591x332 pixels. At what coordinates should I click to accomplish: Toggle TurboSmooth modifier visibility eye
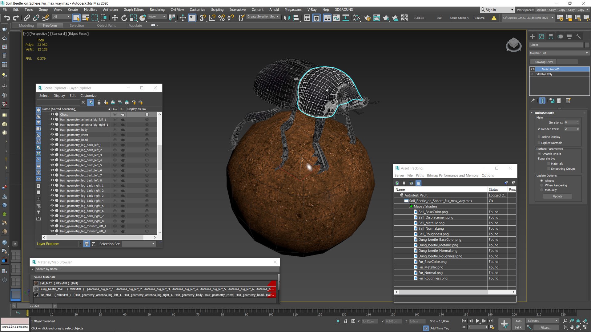(533, 69)
